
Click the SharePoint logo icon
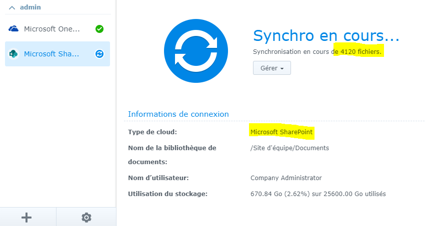(x=13, y=54)
